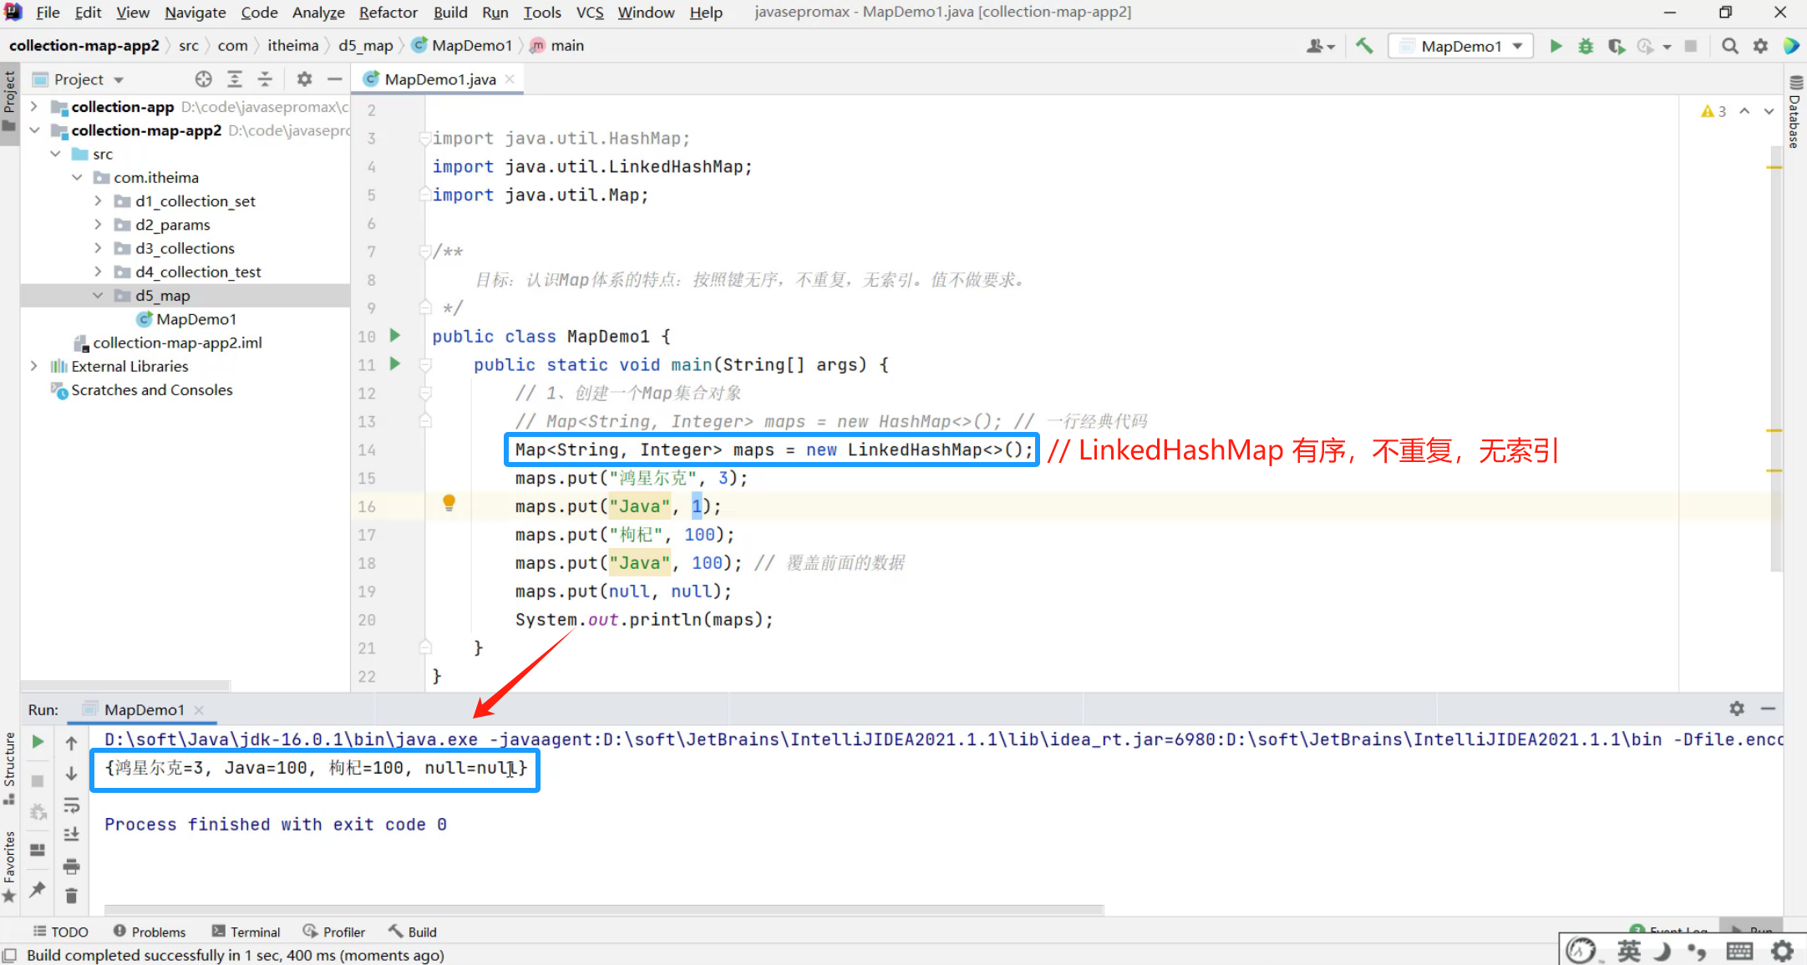Toggle soft-wrap in the console

click(71, 805)
